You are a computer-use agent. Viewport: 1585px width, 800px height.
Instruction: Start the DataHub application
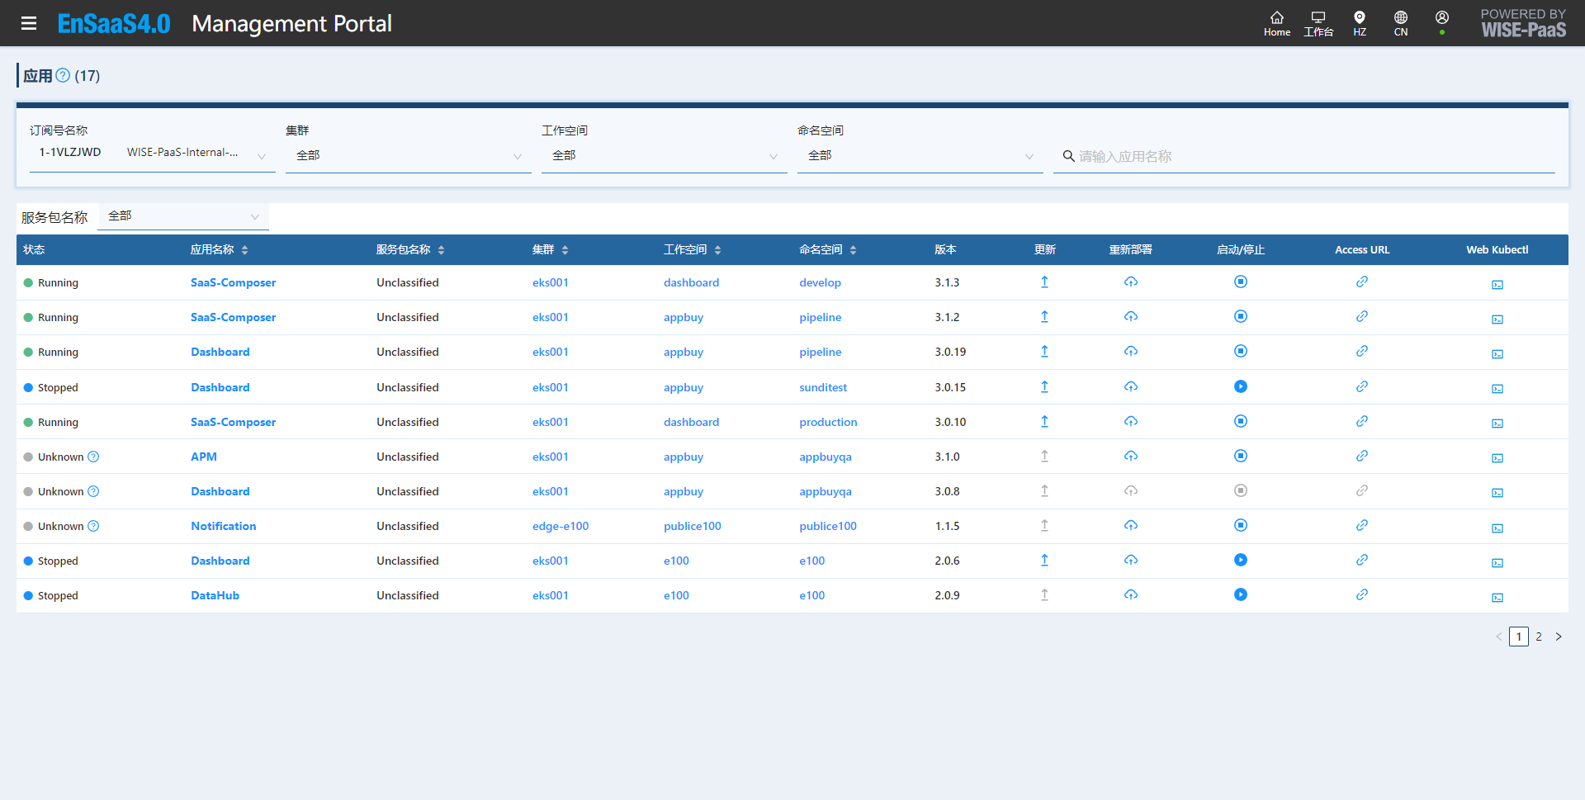(x=1241, y=595)
